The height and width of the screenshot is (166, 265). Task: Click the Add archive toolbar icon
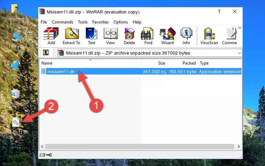click(x=51, y=36)
